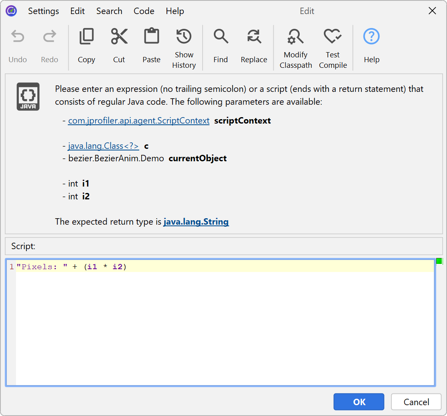Follow the com.jprofiler.api.agent.ScriptContext link
447x416 pixels.
pos(139,121)
